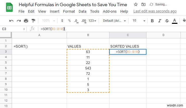This screenshot has width=186, height=108.
Task: Open the Google Sheets home icon
Action: 9,8
